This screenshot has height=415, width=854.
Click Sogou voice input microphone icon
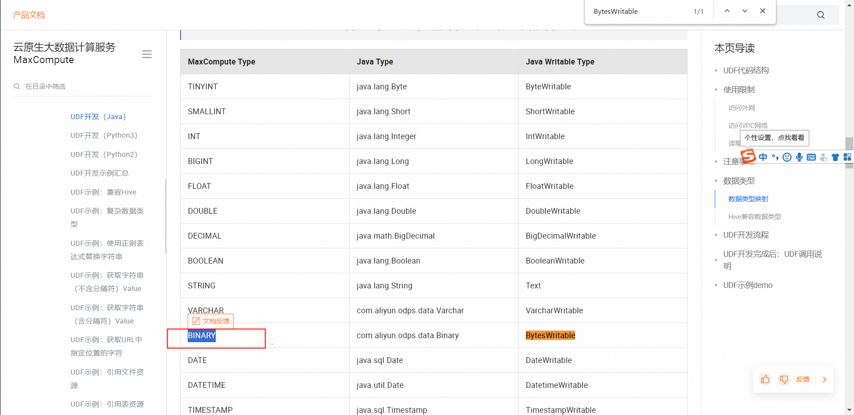[x=799, y=157]
